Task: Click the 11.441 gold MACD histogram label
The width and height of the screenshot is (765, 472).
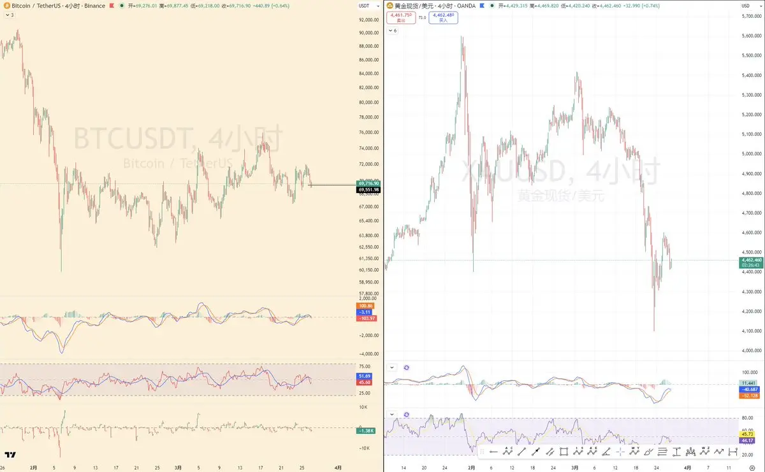Action: 748,383
